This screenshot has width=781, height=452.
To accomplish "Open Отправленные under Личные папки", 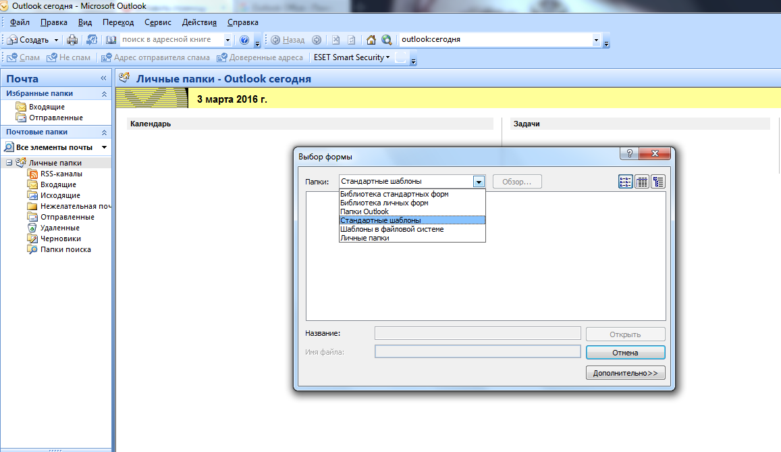I will pos(68,218).
